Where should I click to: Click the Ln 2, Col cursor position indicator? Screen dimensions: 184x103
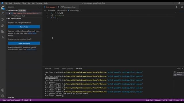[x=149, y=100]
